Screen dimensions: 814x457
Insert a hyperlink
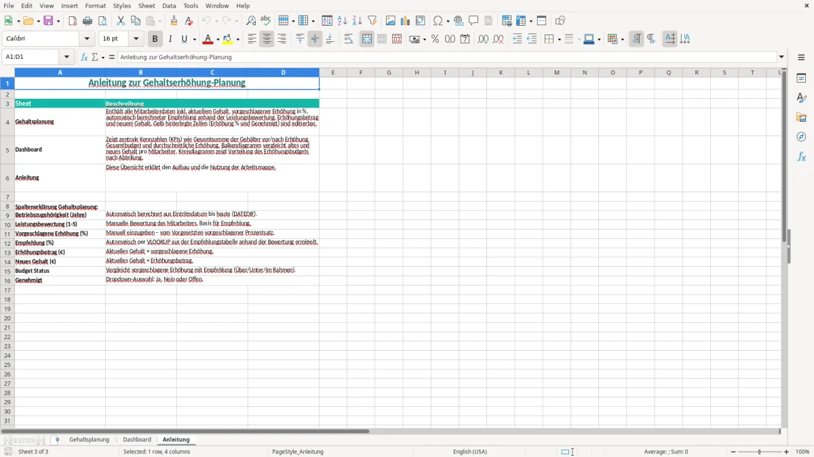pyautogui.click(x=459, y=21)
